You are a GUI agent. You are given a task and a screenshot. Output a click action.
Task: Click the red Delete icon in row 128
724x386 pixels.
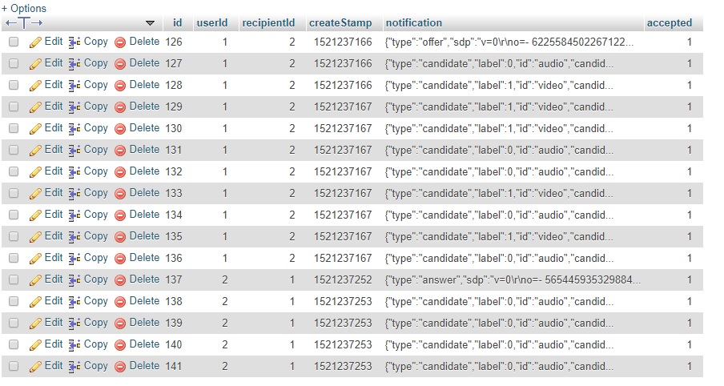pyautogui.click(x=120, y=86)
